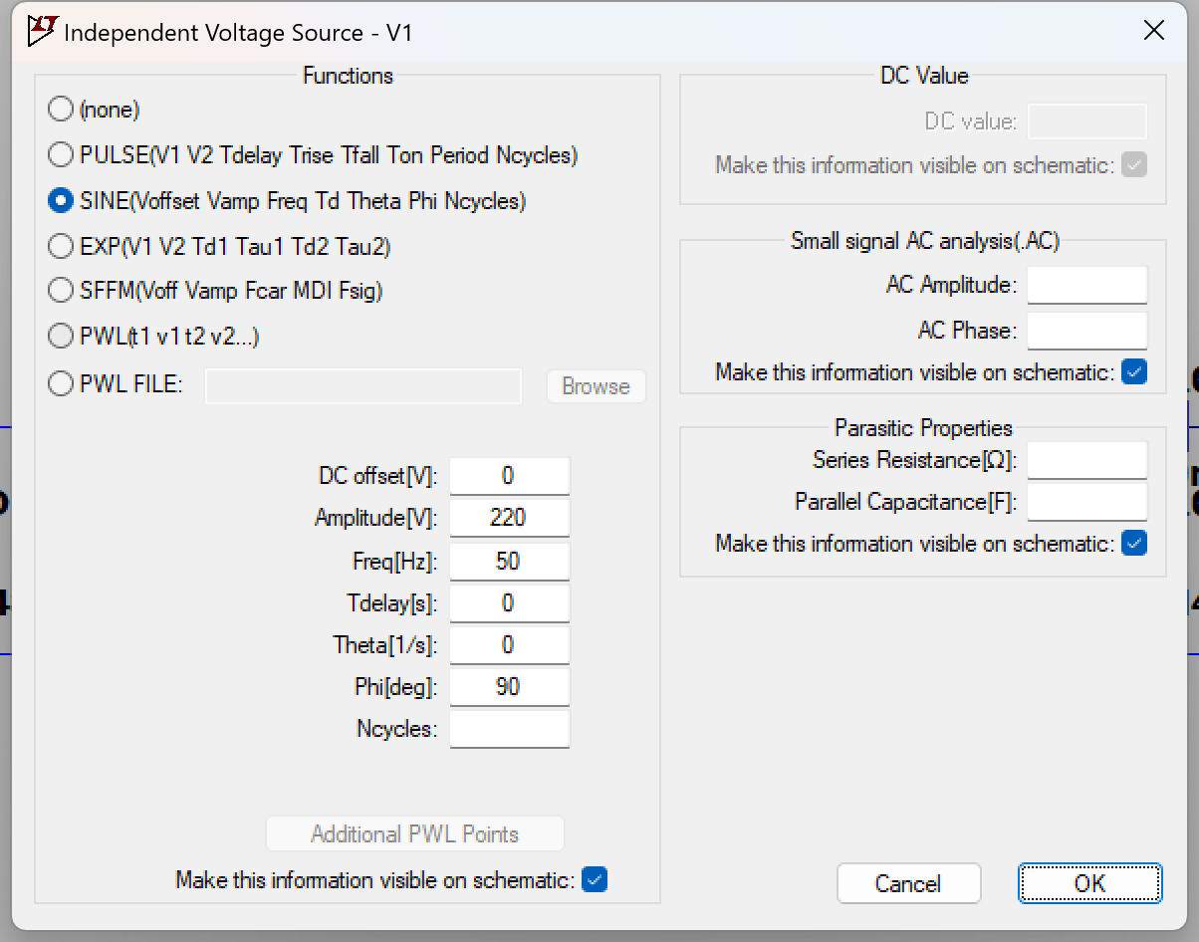Click the Series Resistance input field

coord(1086,460)
